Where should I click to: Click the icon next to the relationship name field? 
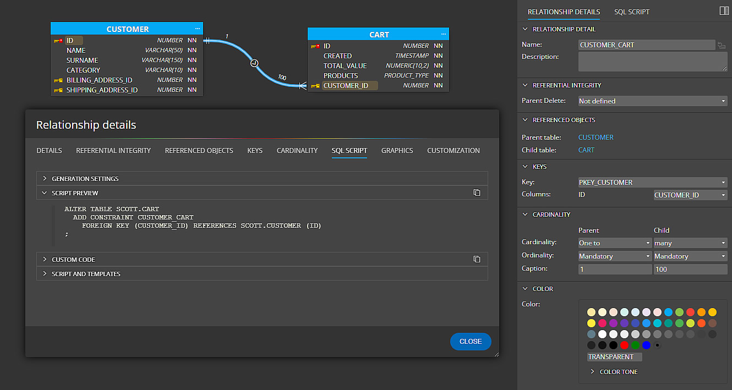[x=721, y=45]
